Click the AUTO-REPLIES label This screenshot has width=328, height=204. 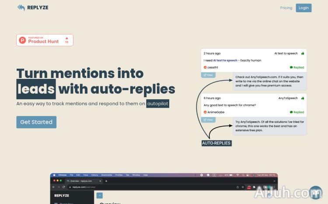(216, 143)
